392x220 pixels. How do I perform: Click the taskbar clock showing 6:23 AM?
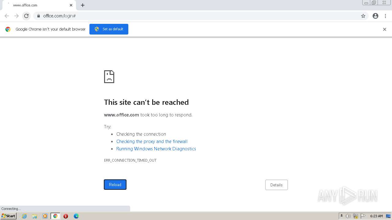point(376,216)
